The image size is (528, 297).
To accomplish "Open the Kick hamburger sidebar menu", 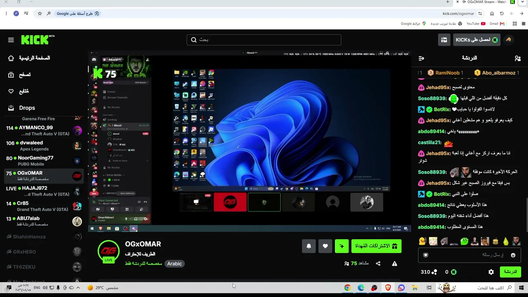I will pos(11,40).
